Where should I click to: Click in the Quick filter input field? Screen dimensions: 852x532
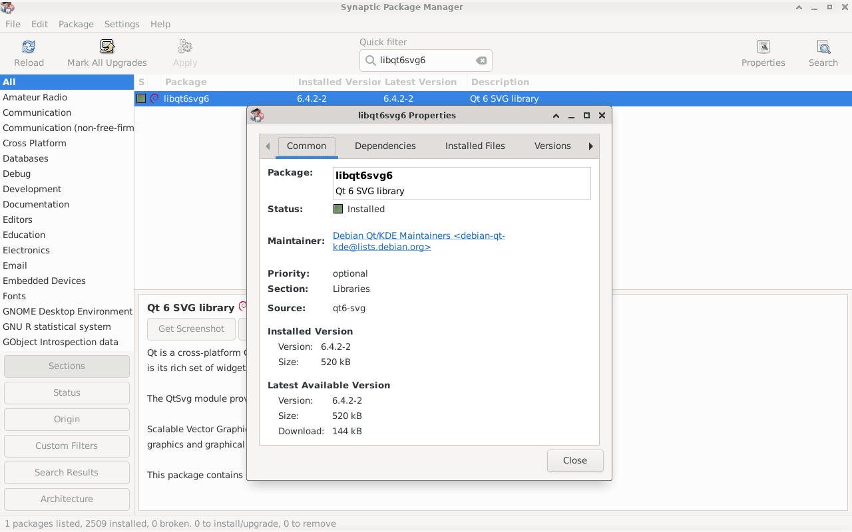[426, 60]
